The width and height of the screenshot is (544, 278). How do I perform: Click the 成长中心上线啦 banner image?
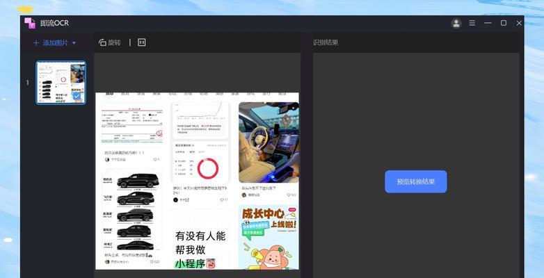coord(269,237)
